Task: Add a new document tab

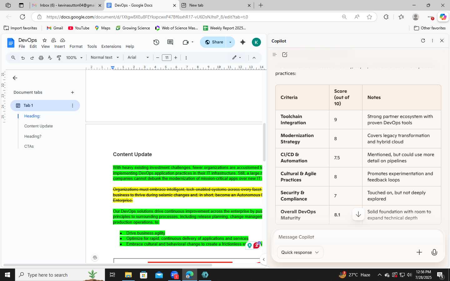Action: tap(72, 92)
